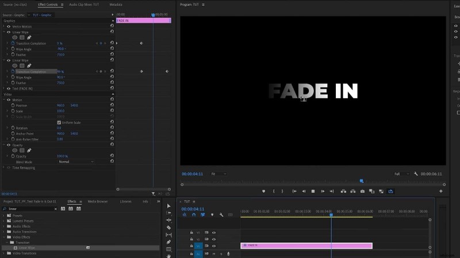Screen dimensions: 460x258
Task: Click the effects search field containing linear
Action: [x=29, y=209]
